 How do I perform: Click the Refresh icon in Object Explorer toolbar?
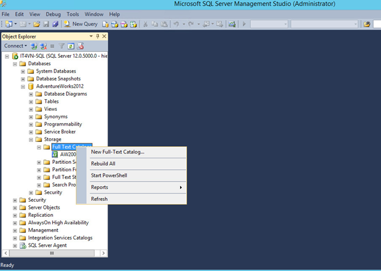tap(71, 46)
